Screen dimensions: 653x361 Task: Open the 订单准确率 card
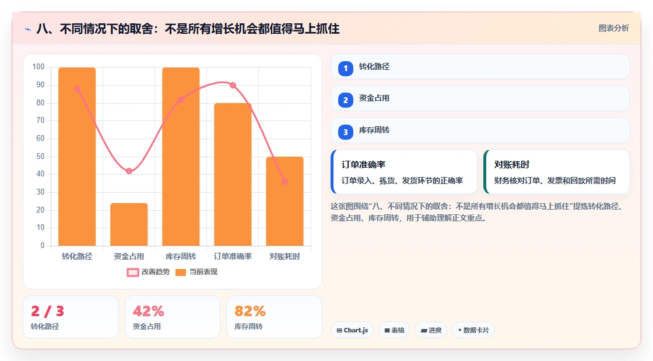(x=404, y=172)
